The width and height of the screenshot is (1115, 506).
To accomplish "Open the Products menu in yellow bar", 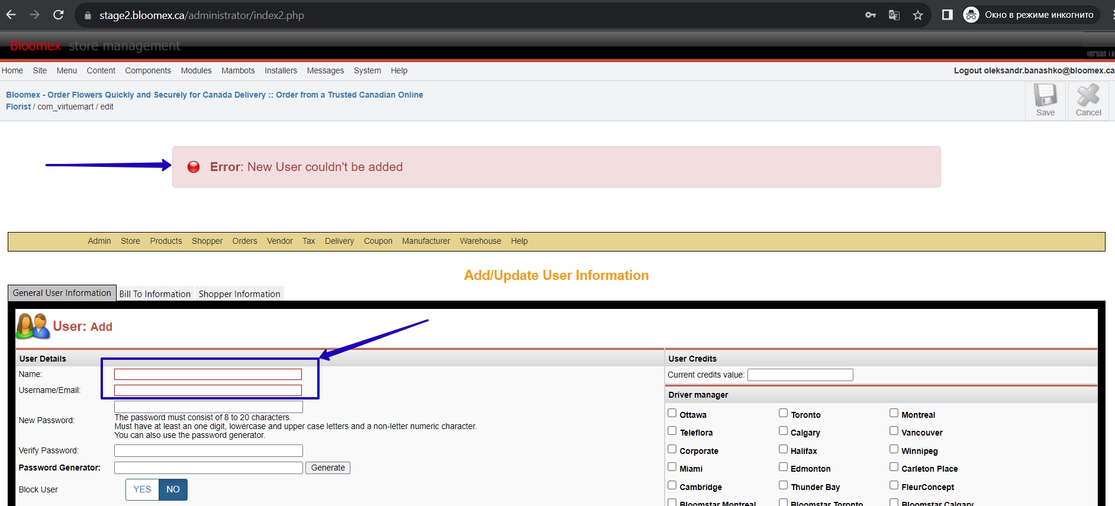I will [166, 241].
